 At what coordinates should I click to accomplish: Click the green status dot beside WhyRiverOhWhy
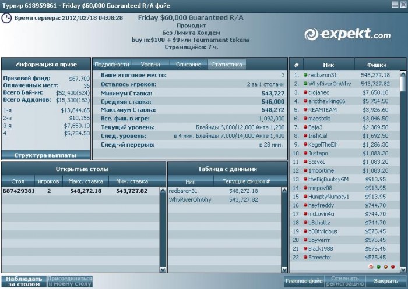point(305,84)
